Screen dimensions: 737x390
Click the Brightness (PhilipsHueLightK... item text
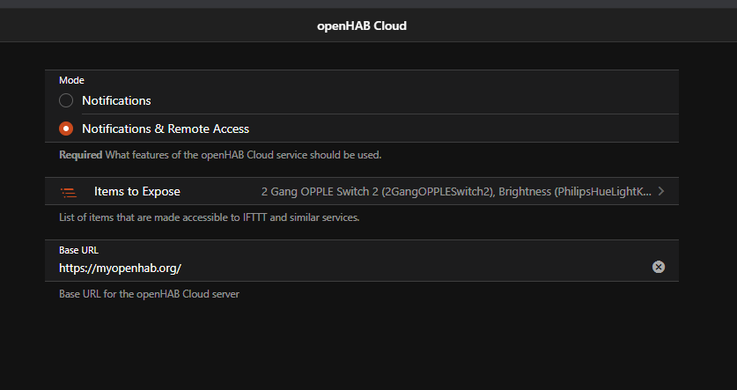click(575, 191)
